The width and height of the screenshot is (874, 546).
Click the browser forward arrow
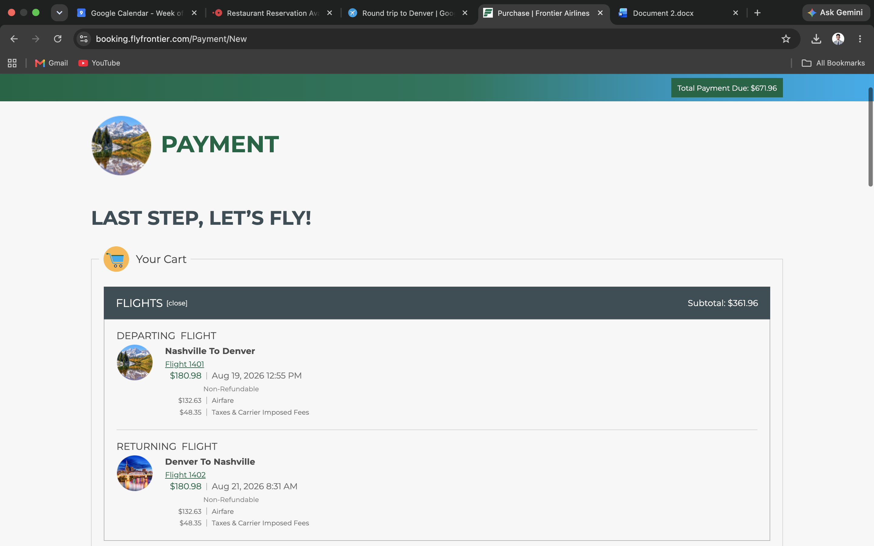point(36,39)
